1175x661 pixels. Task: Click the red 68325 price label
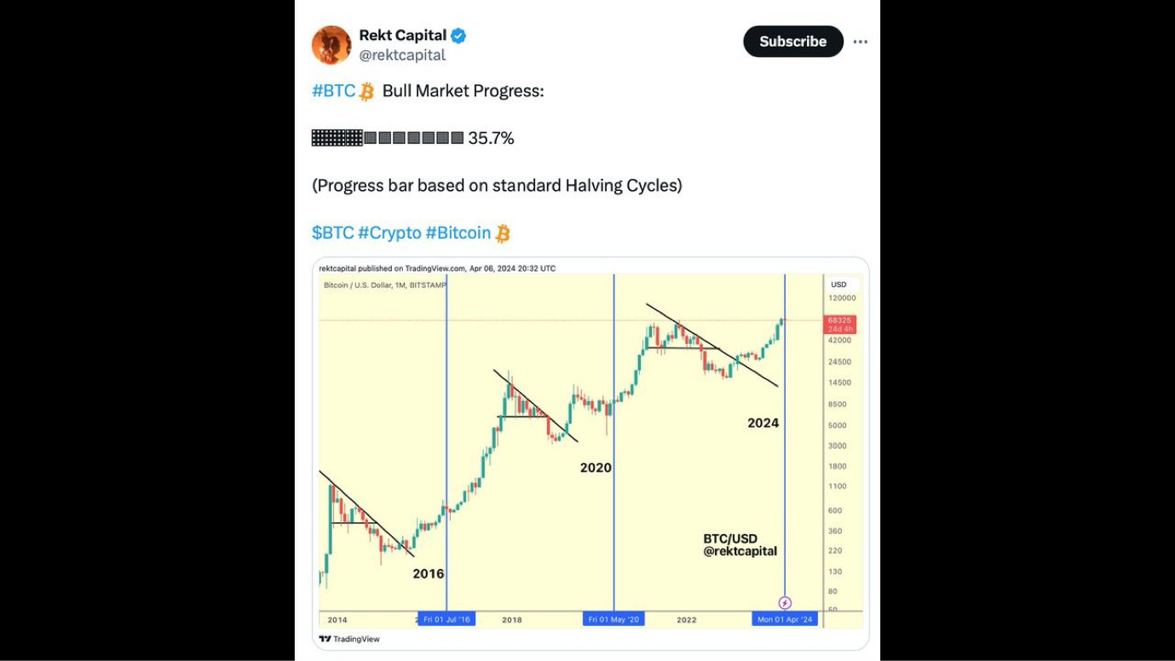pos(839,325)
